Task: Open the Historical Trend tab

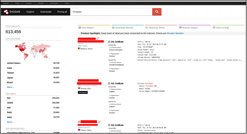Action: [x=161, y=28]
